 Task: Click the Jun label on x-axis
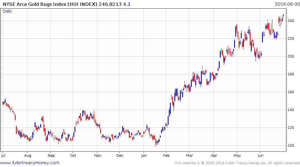tap(260, 155)
